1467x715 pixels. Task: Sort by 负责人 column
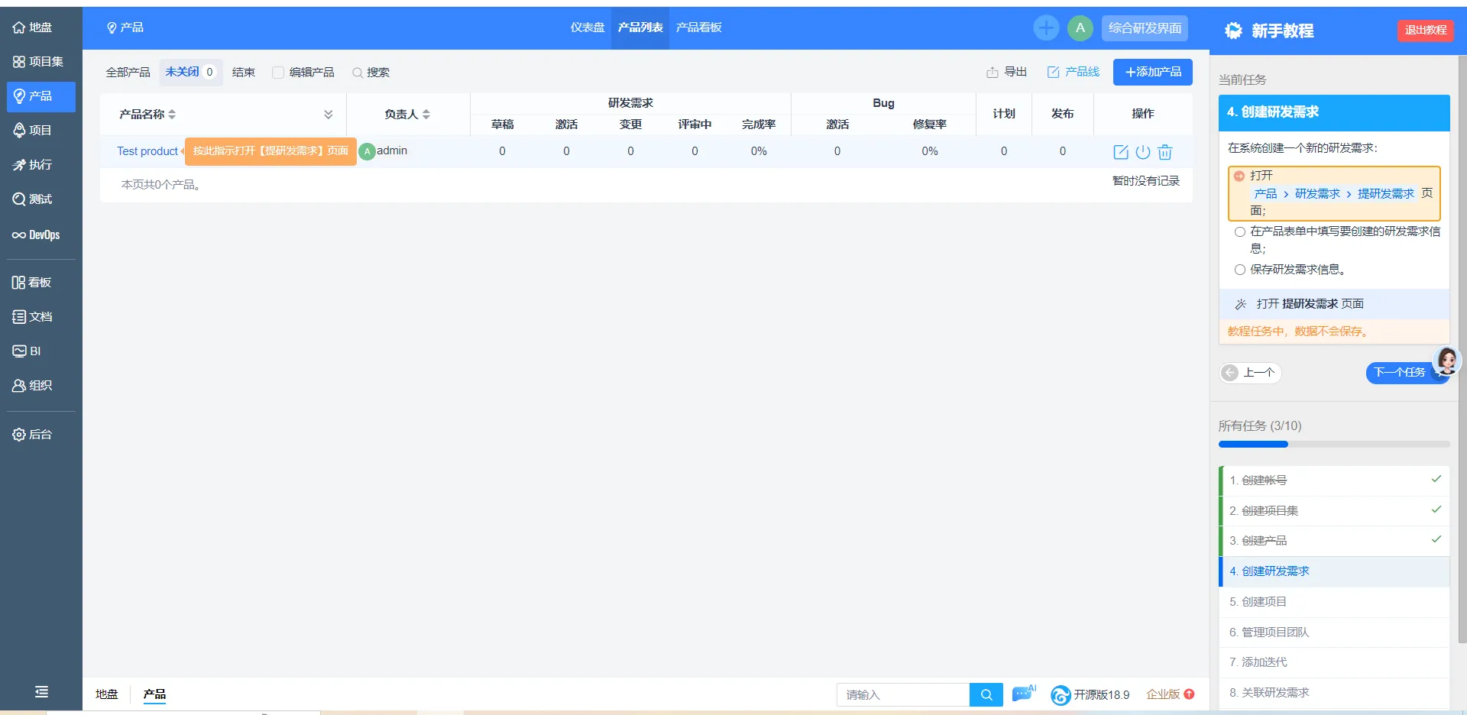(407, 115)
